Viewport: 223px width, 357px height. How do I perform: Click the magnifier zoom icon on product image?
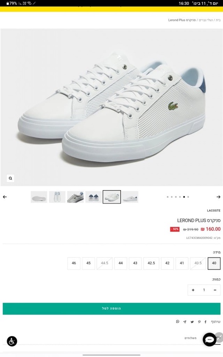(x=10, y=178)
